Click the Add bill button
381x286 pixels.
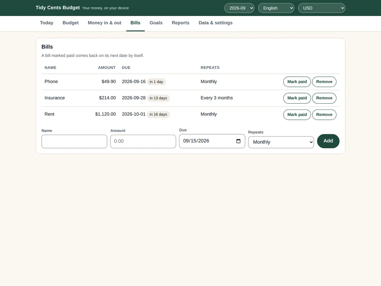328,141
